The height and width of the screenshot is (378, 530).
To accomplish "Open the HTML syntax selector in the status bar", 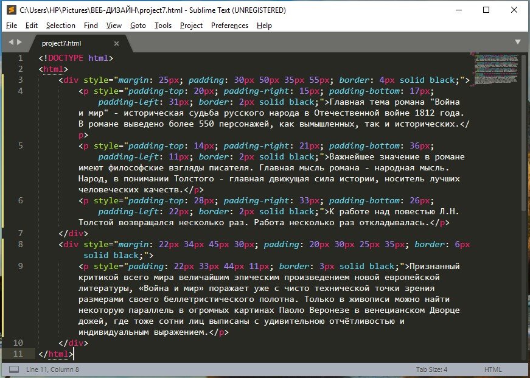I will pyautogui.click(x=493, y=369).
